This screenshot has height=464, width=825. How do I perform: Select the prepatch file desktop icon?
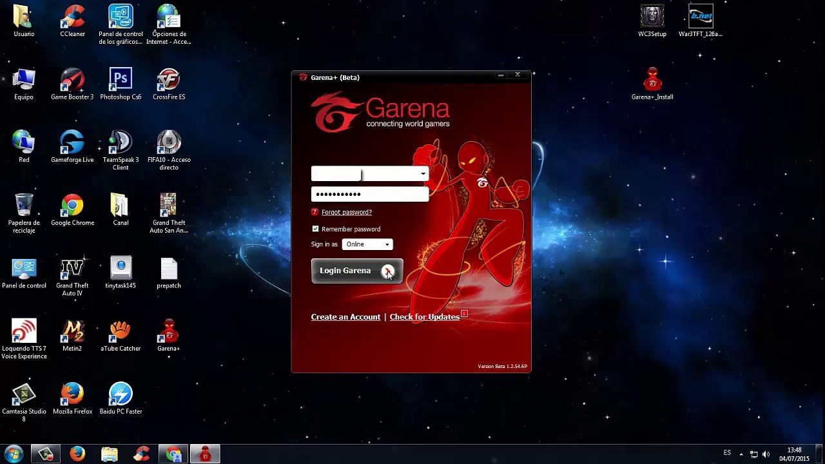pyautogui.click(x=169, y=273)
